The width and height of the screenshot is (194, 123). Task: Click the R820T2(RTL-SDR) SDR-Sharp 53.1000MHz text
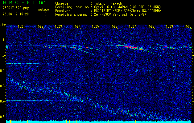pos(127,11)
